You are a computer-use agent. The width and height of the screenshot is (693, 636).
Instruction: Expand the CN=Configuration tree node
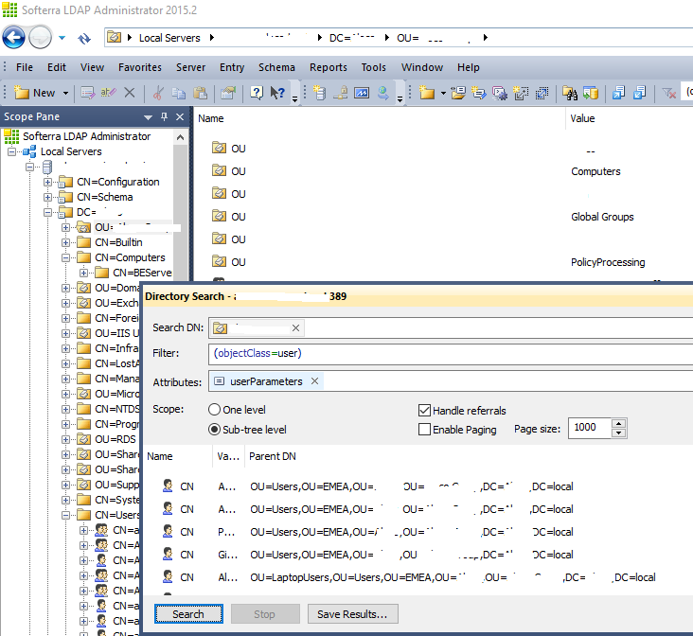click(x=48, y=182)
